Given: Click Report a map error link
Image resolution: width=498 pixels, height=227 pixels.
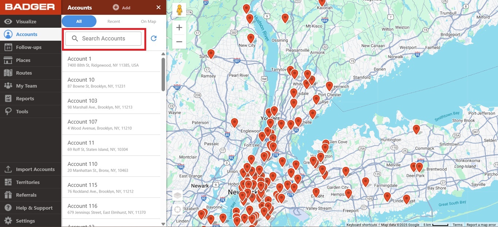Looking at the screenshot, I should (x=481, y=225).
